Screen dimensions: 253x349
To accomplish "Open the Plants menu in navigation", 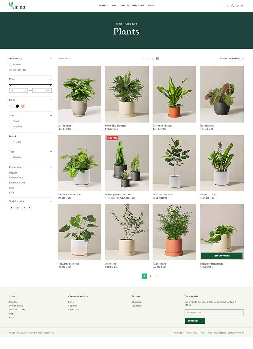I will [x=104, y=6].
